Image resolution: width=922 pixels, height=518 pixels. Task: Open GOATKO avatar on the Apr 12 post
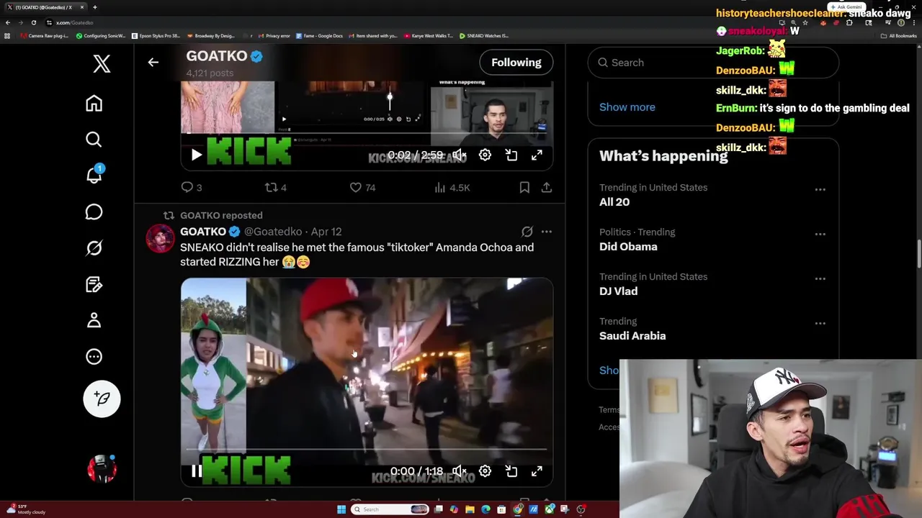pyautogui.click(x=160, y=238)
